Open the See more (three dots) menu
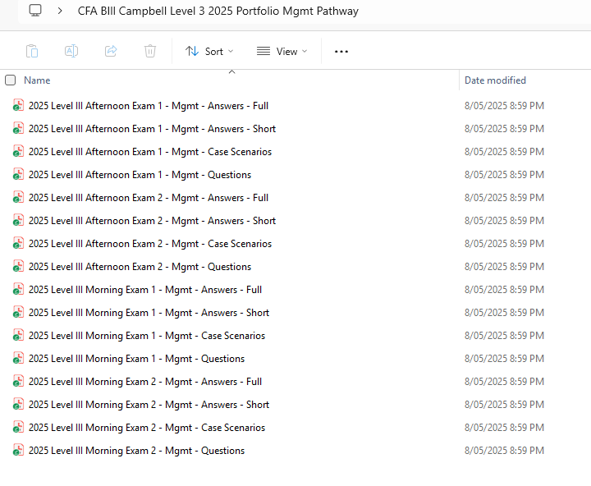Screen dimensions: 591x486 click(x=341, y=51)
